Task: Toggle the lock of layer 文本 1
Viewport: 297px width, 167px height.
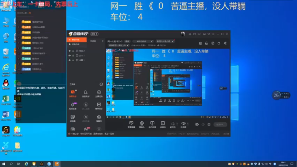Action: tap(73, 55)
